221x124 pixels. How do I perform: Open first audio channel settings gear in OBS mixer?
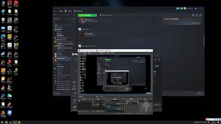coord(122,104)
